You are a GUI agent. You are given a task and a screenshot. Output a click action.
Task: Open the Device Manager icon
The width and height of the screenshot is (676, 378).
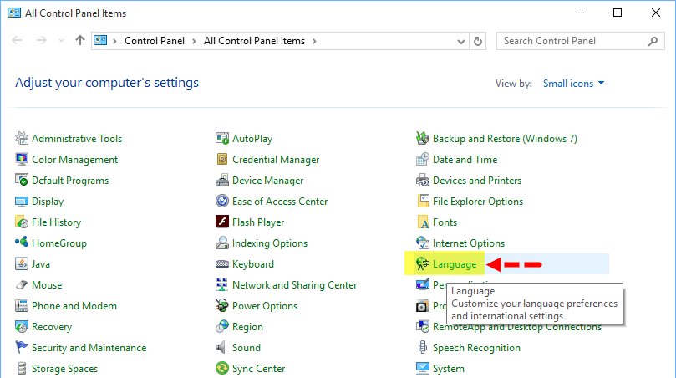click(222, 181)
